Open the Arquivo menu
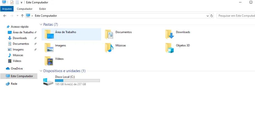The image size is (255, 134). point(7,9)
